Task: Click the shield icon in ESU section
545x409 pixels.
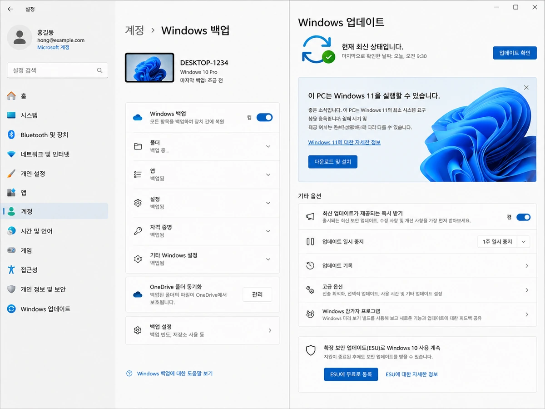Action: tap(311, 350)
